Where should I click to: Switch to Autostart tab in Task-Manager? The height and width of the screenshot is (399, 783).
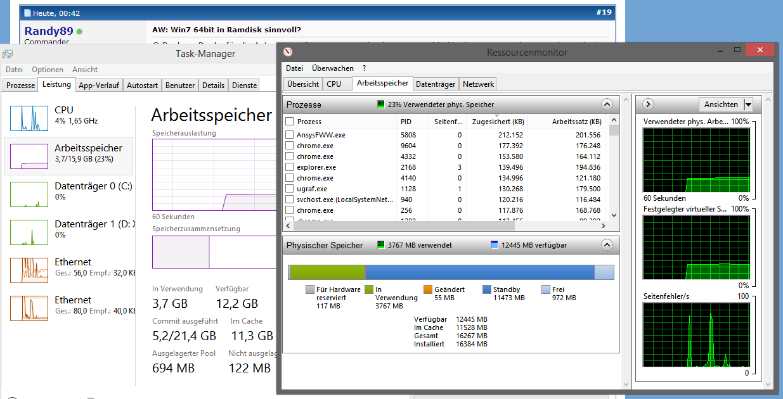pyautogui.click(x=143, y=85)
